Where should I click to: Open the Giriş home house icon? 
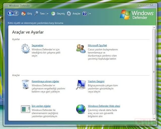23,14
